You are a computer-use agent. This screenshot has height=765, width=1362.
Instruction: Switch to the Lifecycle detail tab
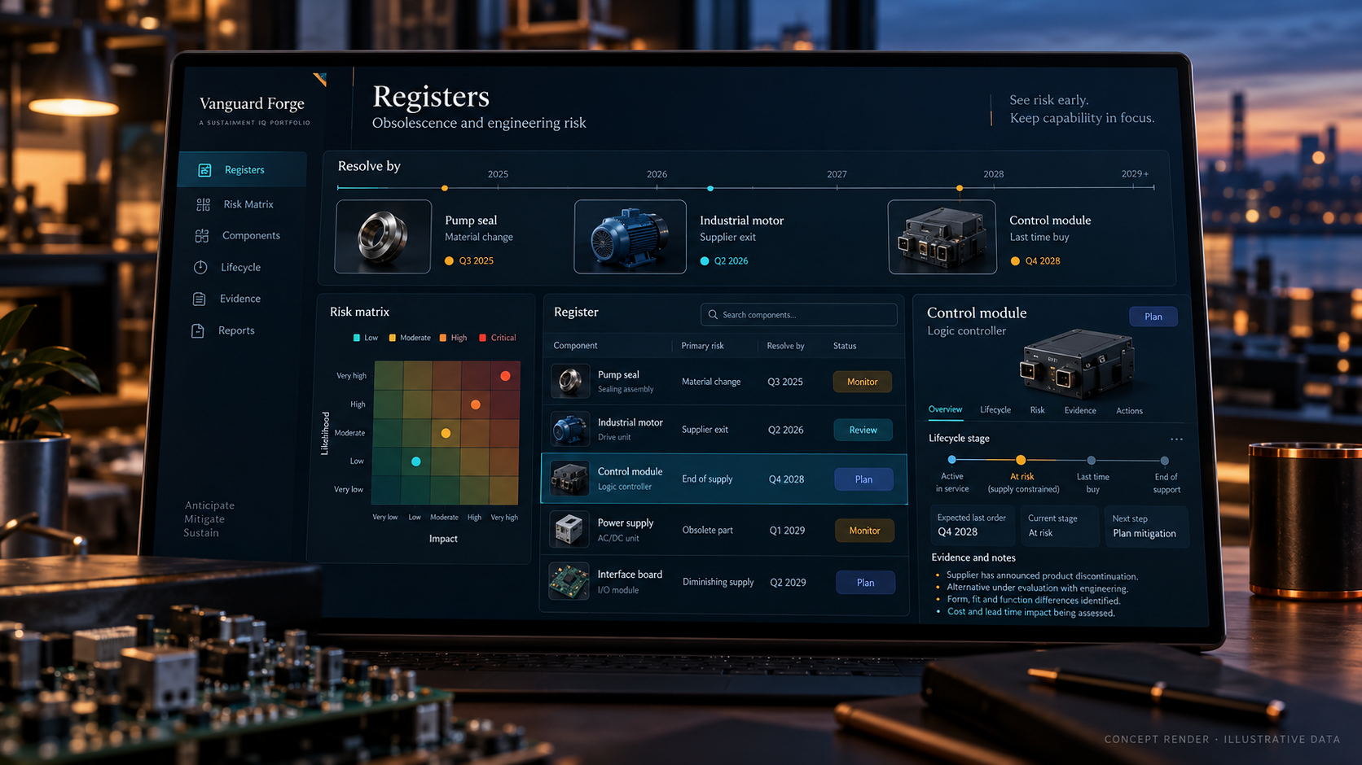995,410
